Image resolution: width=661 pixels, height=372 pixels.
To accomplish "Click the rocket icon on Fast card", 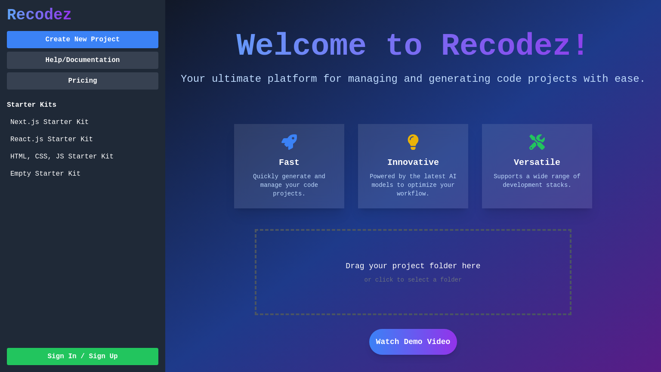I will pyautogui.click(x=289, y=142).
